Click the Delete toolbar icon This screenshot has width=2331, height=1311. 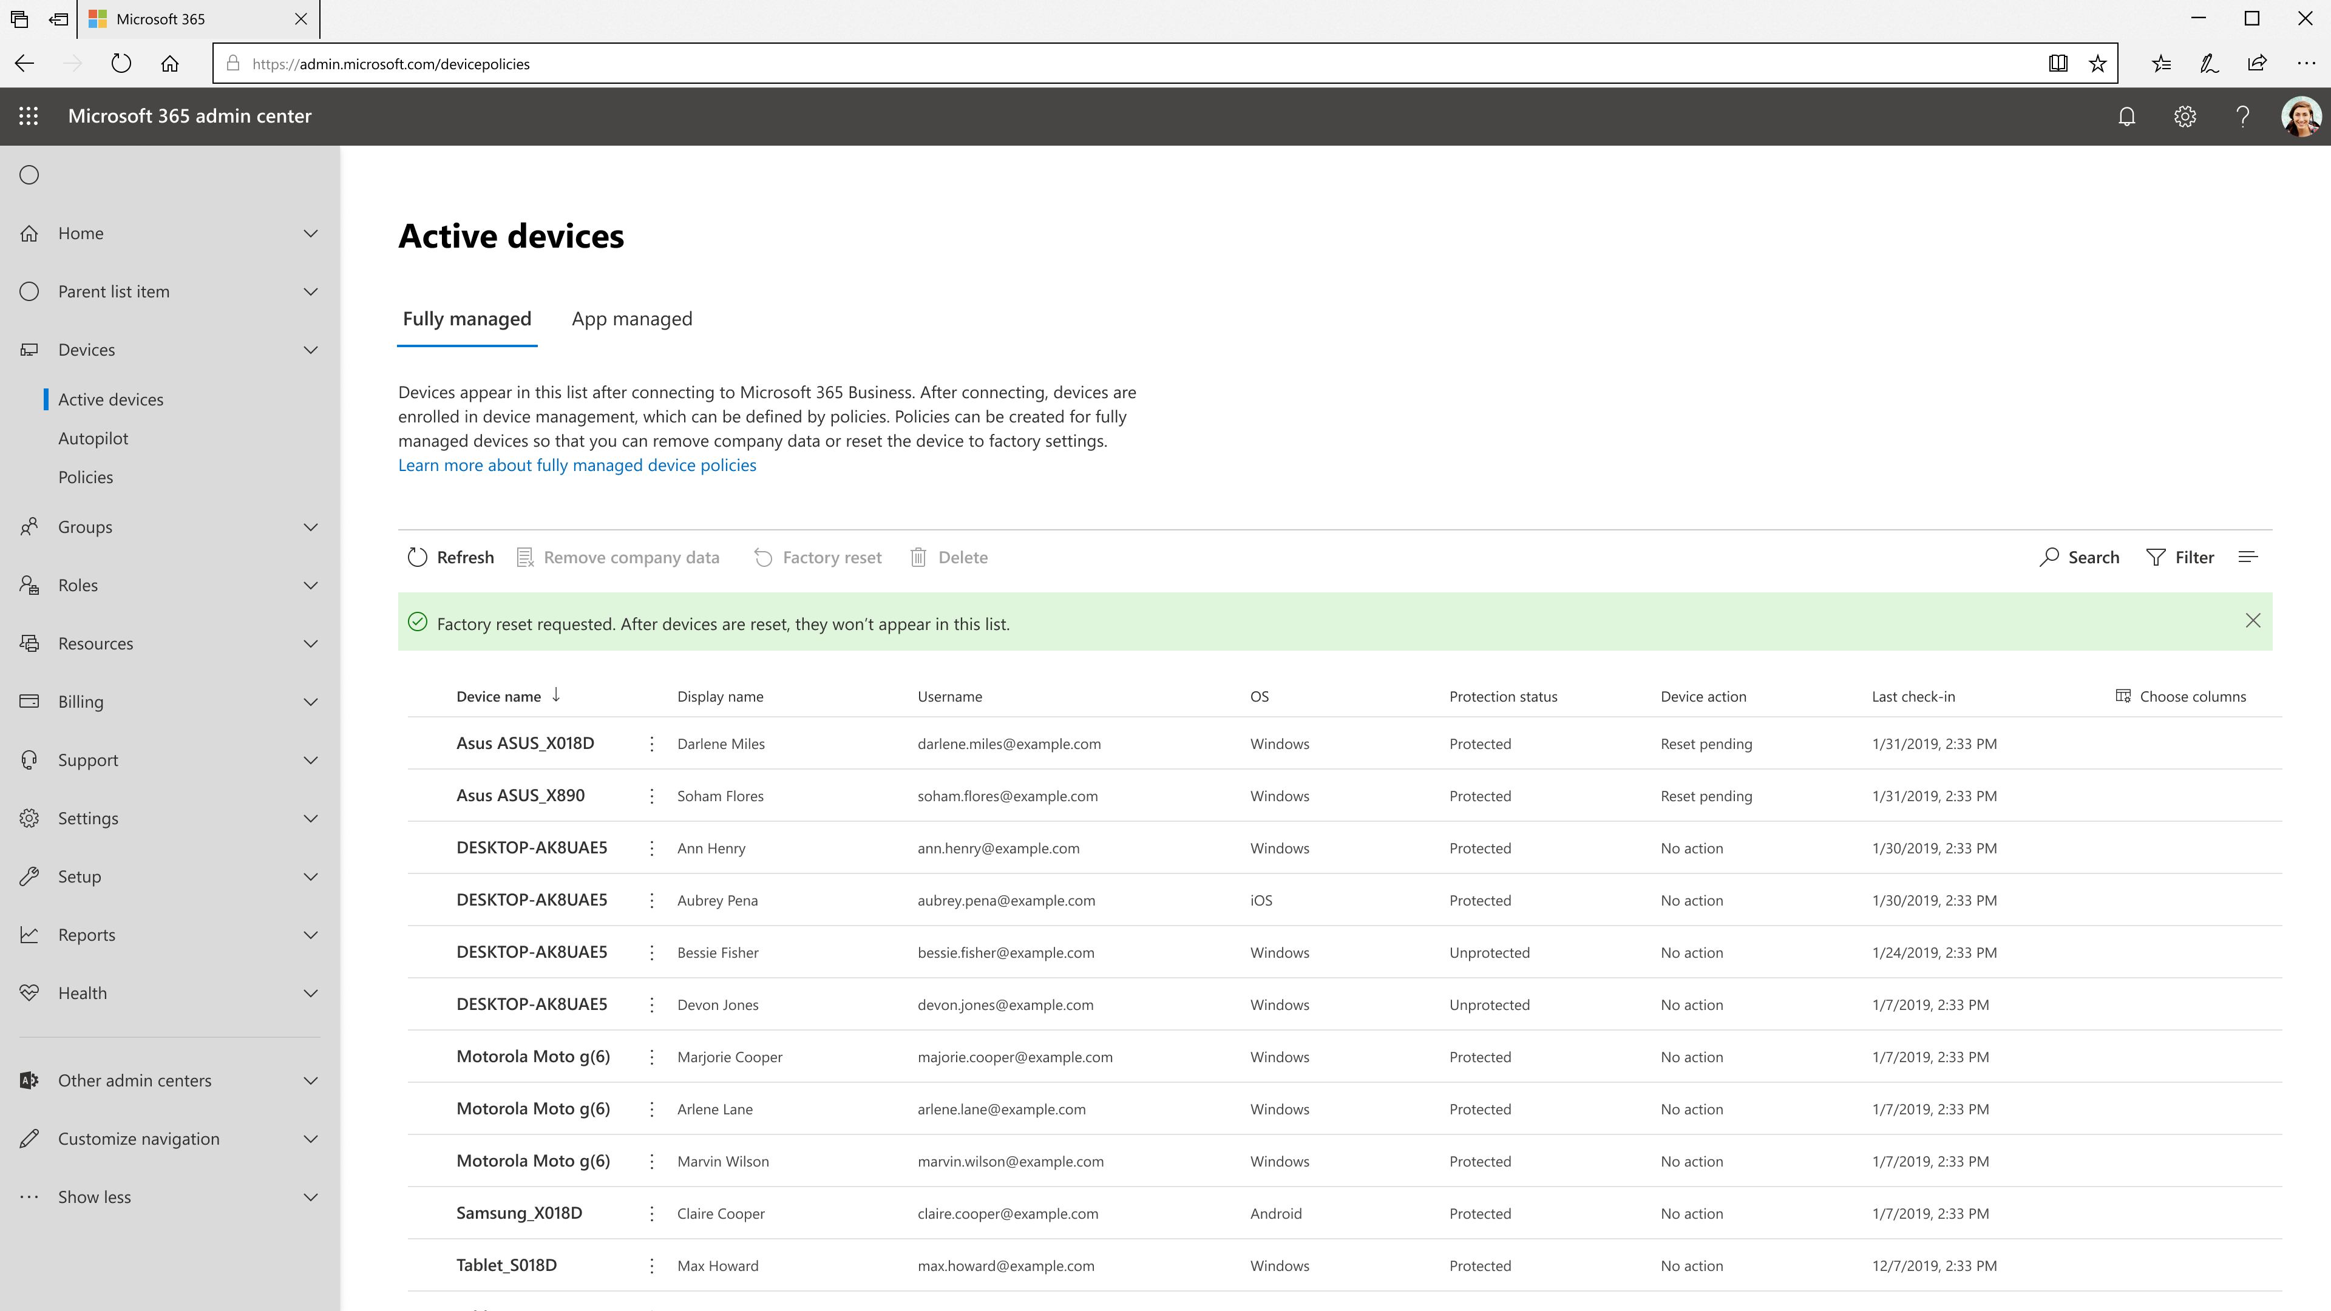918,557
